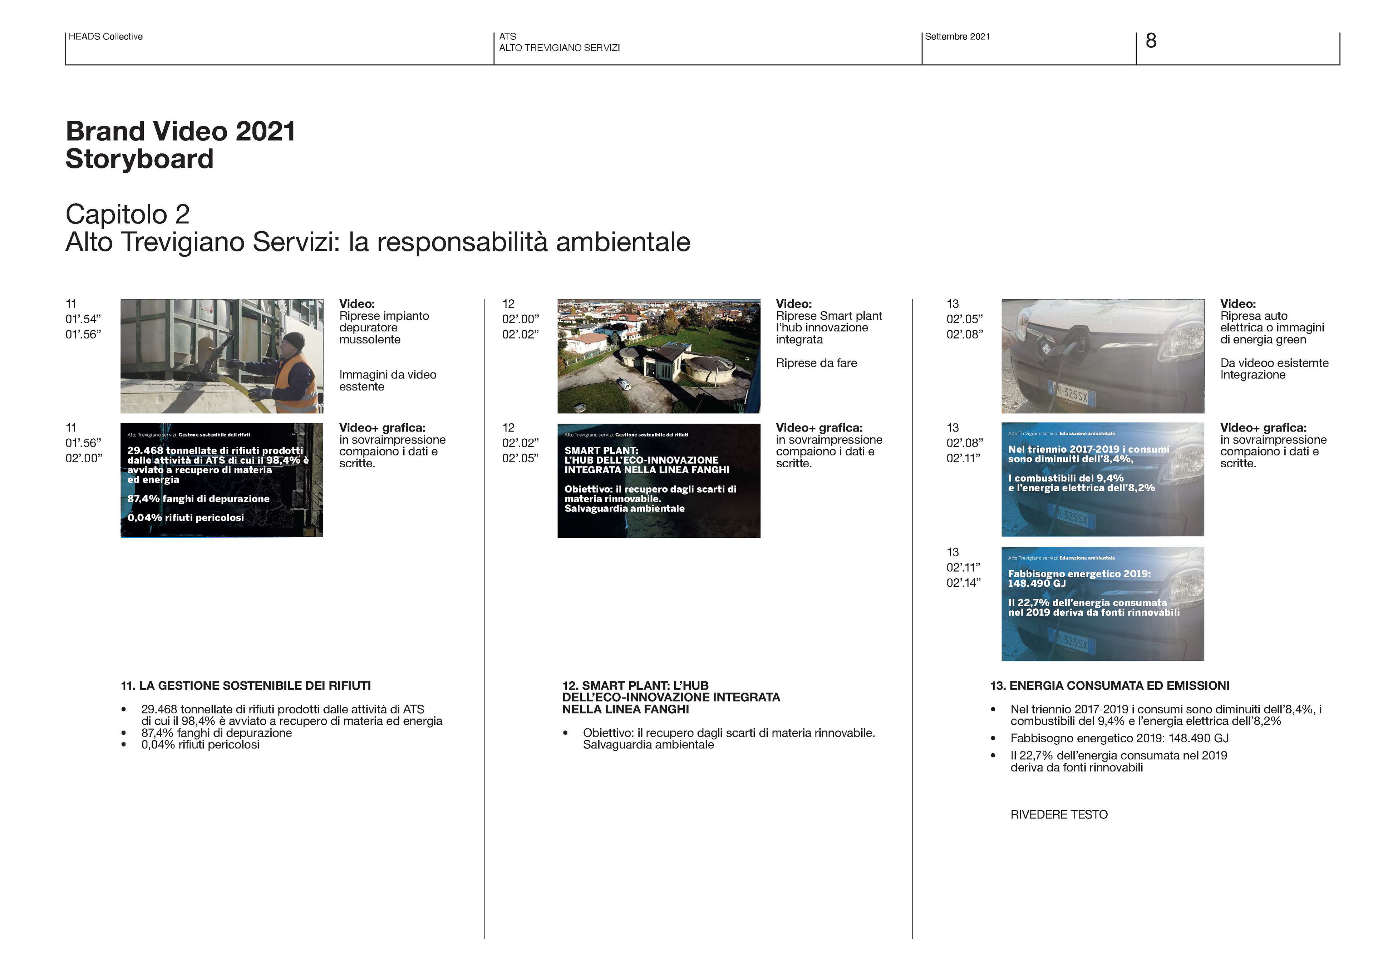The width and height of the screenshot is (1373, 971).
Task: Click timestamp 02'.05" beside car thumbnail
Action: click(964, 319)
